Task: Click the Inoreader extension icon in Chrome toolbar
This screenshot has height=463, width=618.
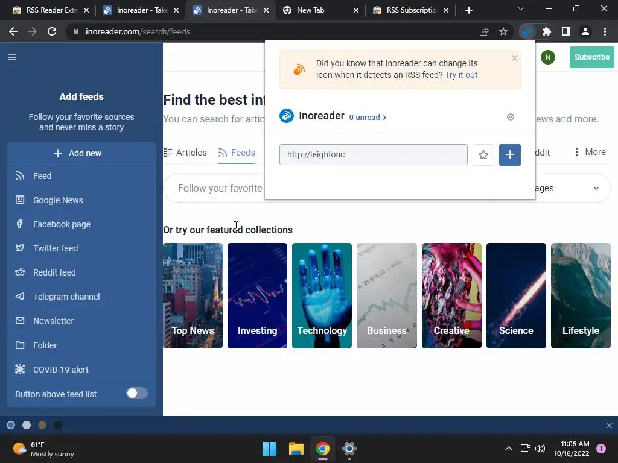Action: coord(527,31)
